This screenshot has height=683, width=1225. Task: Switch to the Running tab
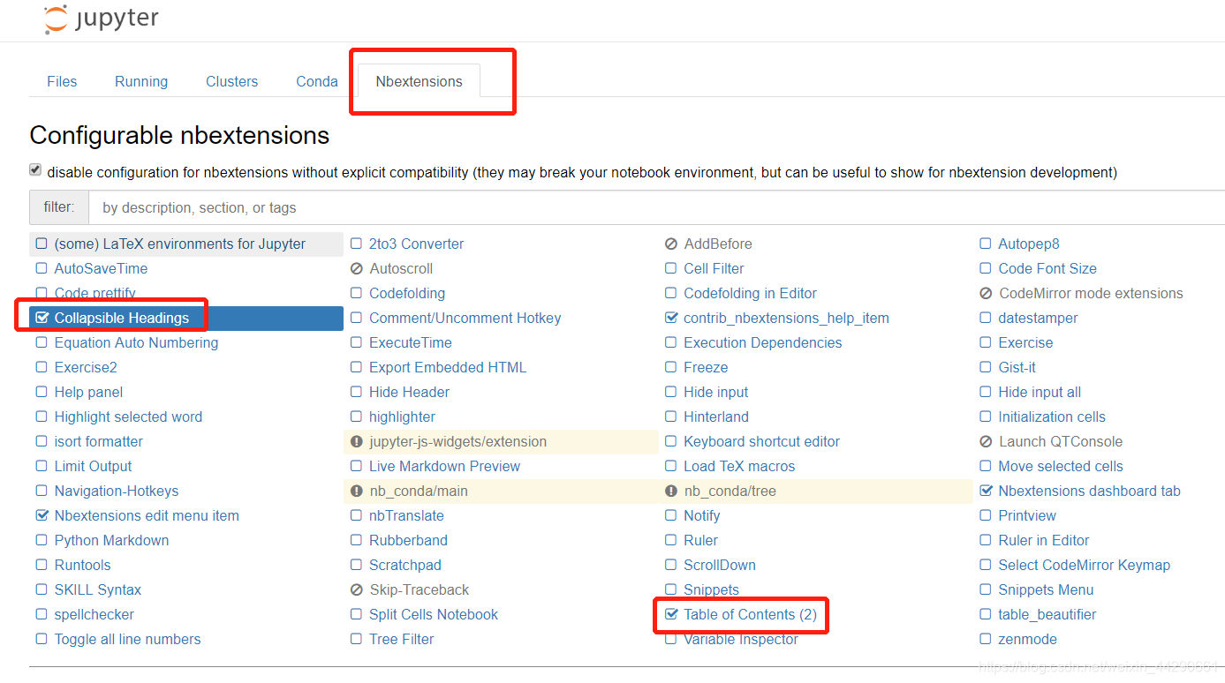click(x=141, y=81)
